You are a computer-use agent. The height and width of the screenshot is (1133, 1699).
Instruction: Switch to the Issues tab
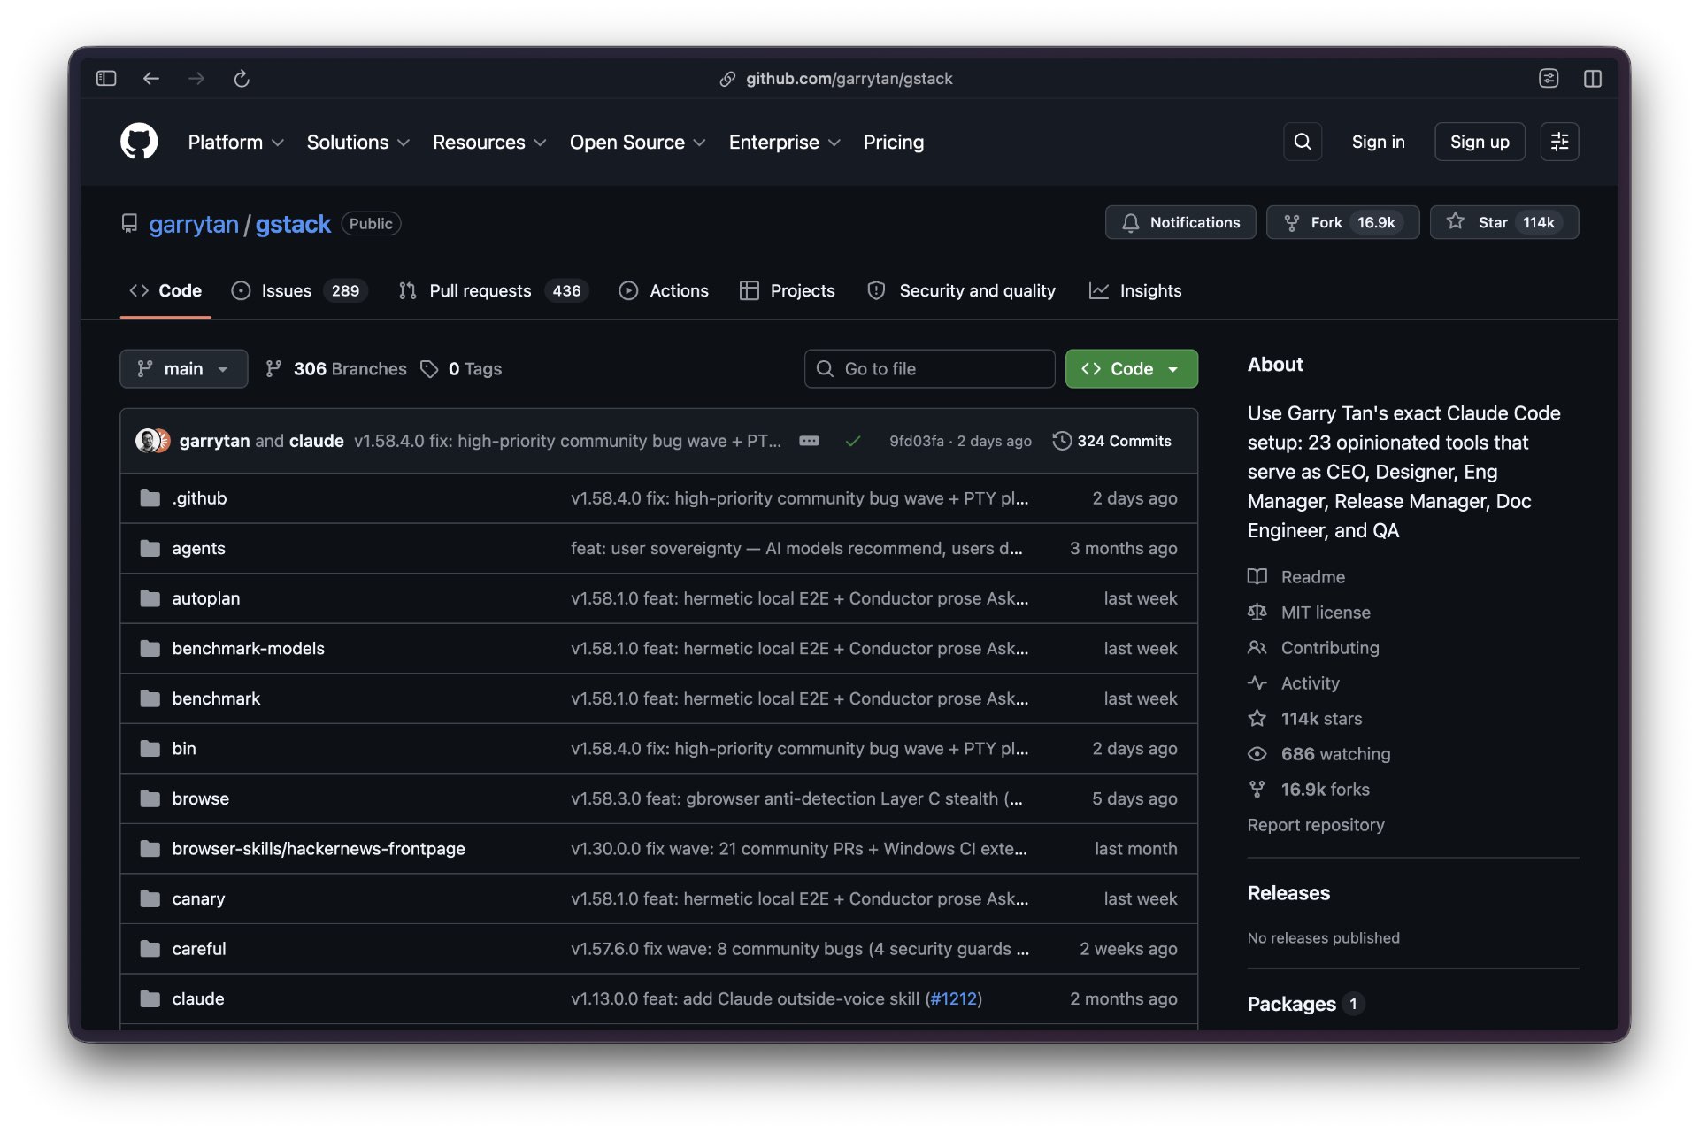click(299, 291)
